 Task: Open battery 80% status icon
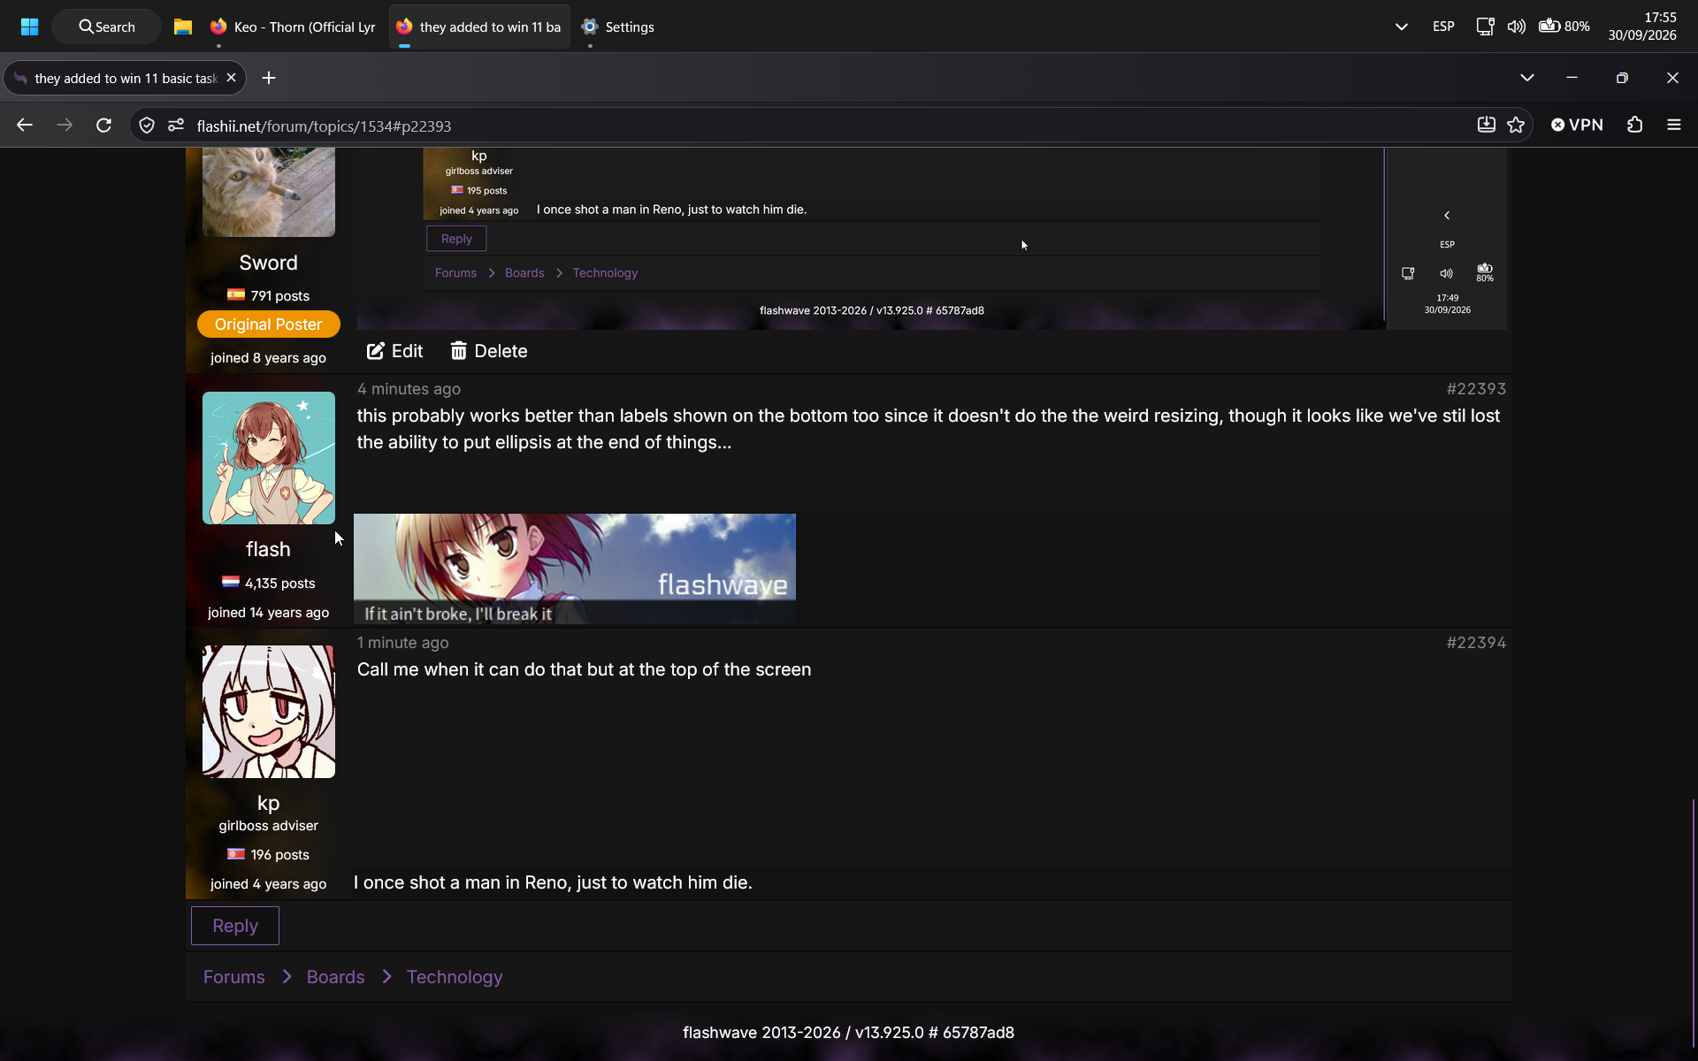tap(1564, 27)
